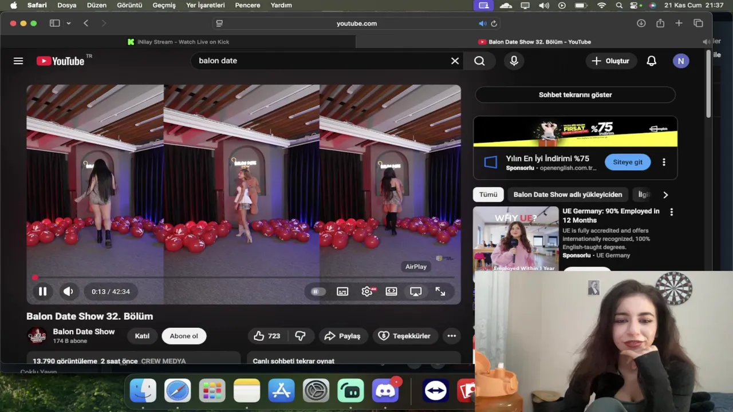Open the YouTube hamburger guide menu

(18, 61)
